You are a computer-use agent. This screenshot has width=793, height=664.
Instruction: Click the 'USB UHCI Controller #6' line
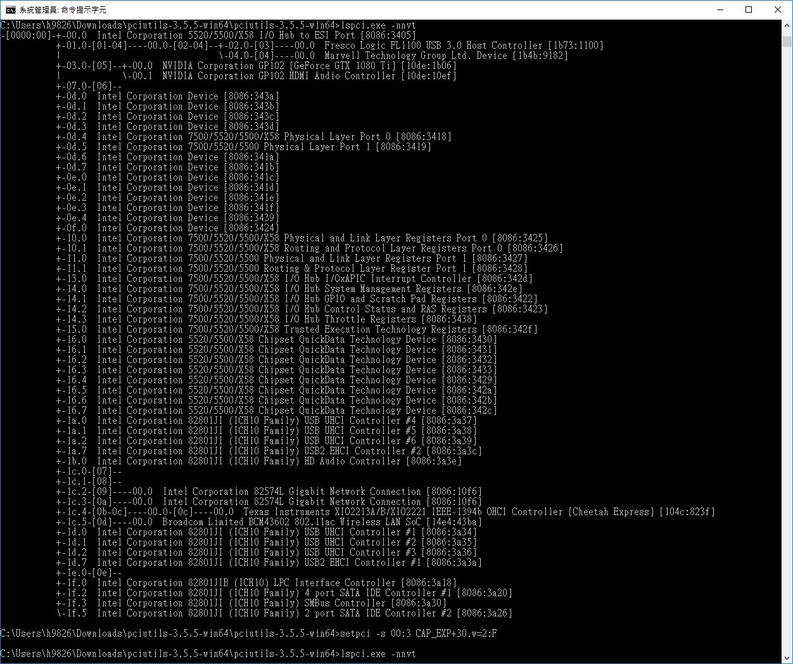(266, 441)
